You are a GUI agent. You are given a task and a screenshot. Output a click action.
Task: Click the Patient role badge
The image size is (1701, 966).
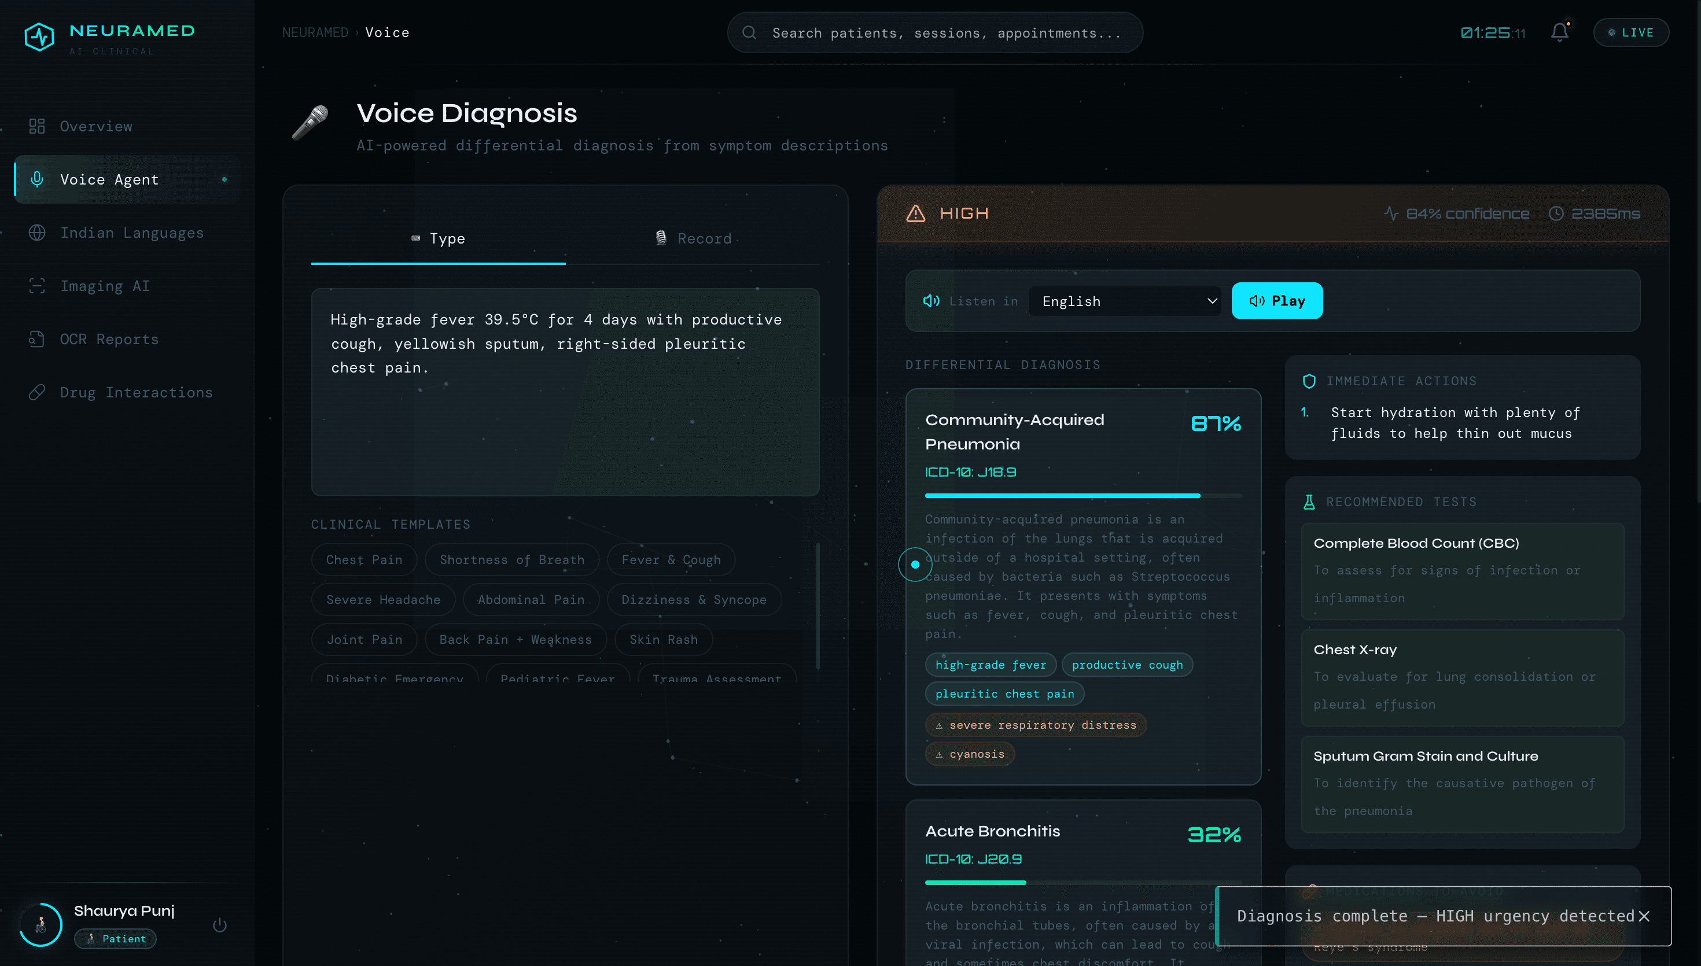116,939
